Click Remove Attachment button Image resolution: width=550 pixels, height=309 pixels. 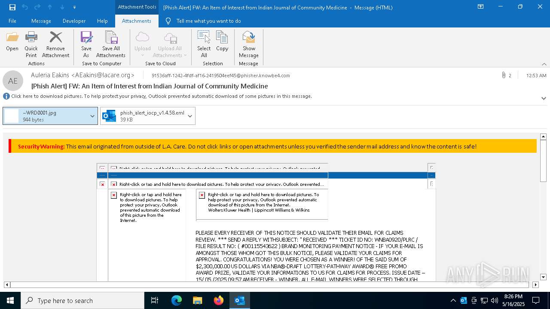point(55,45)
